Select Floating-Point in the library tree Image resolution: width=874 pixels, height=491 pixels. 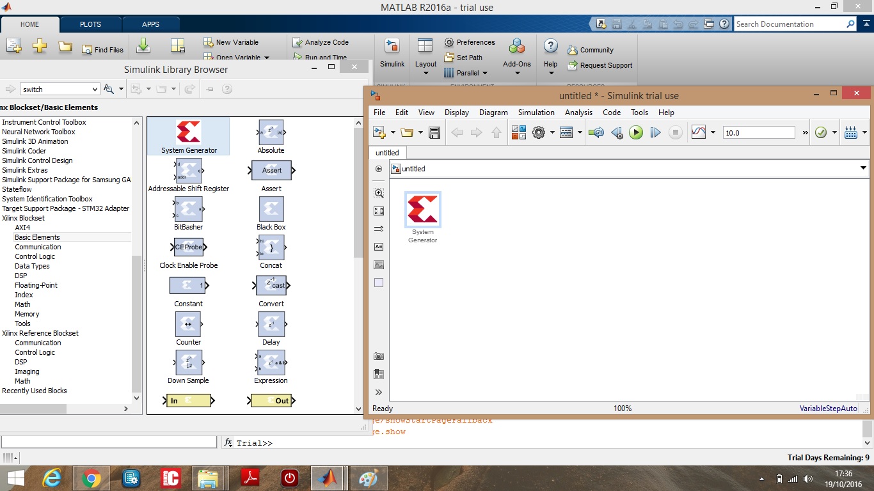pyautogui.click(x=36, y=285)
